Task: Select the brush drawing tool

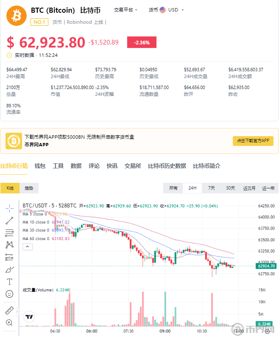Action: click(9, 269)
